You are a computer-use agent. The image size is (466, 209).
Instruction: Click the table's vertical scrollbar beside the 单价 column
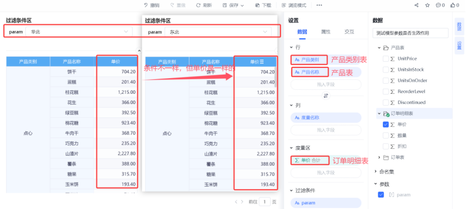tap(275, 76)
